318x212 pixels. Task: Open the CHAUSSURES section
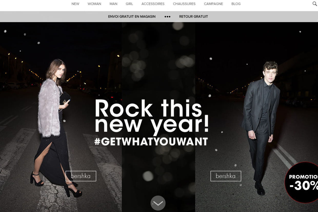point(184,4)
